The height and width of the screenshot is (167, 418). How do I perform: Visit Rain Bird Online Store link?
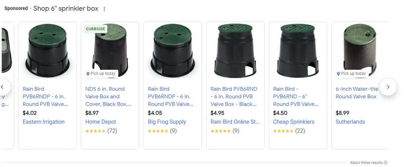coord(235,122)
